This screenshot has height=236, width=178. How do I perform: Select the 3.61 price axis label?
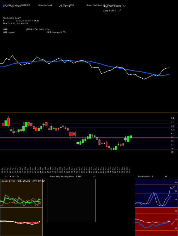pos(173,141)
